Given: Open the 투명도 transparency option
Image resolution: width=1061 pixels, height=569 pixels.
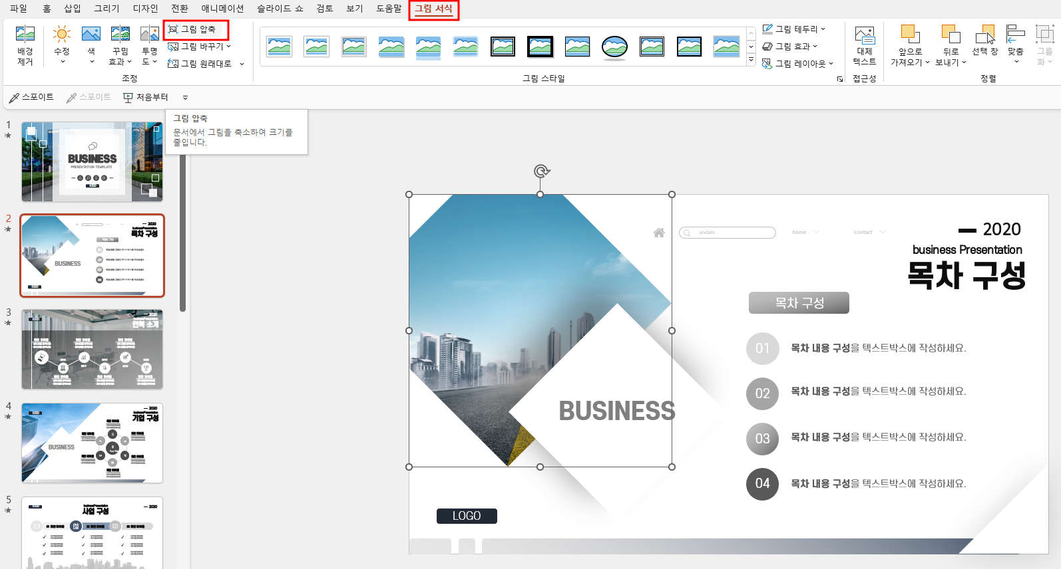Looking at the screenshot, I should coord(150,45).
